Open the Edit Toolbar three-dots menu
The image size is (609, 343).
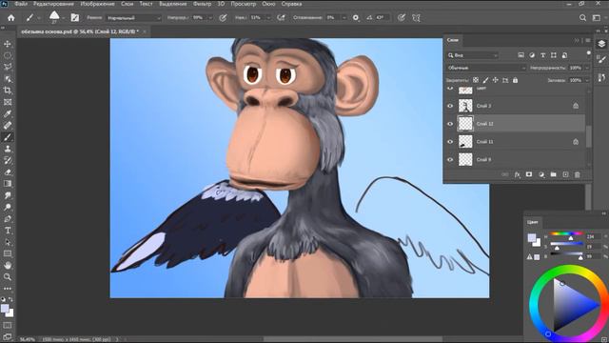coord(8,289)
